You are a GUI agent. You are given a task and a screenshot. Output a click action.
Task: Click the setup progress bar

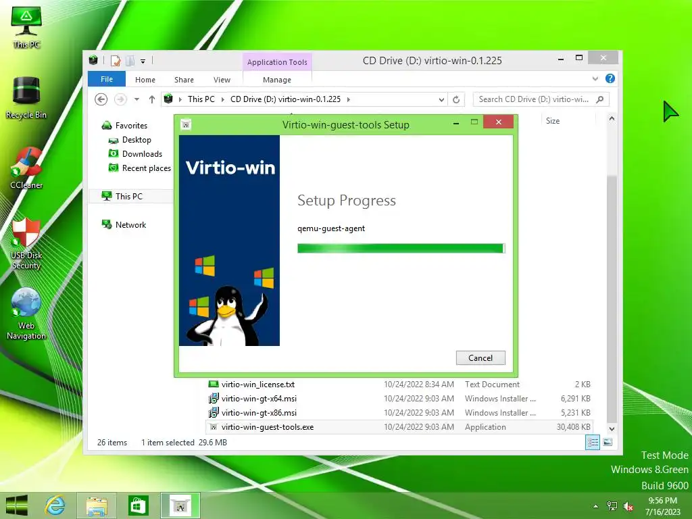(x=401, y=249)
